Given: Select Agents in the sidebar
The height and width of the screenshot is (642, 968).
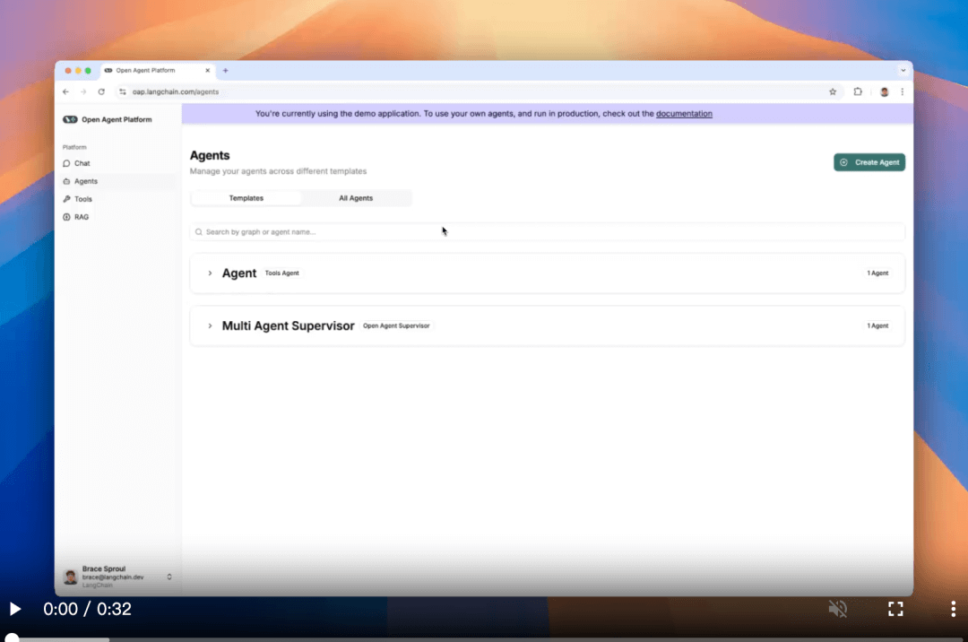Looking at the screenshot, I should pyautogui.click(x=85, y=181).
